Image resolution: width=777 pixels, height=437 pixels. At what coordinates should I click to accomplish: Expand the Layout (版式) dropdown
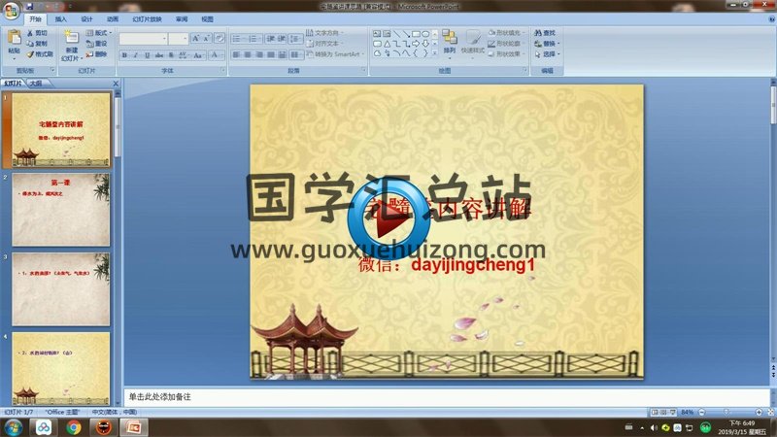click(99, 33)
